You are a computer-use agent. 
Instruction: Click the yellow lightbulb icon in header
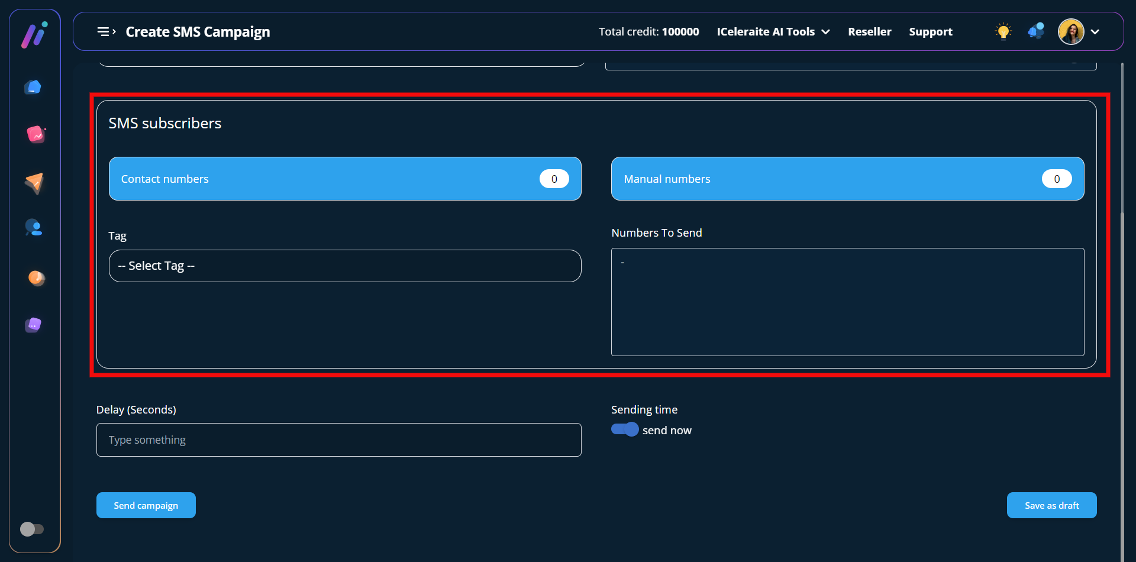[1003, 31]
